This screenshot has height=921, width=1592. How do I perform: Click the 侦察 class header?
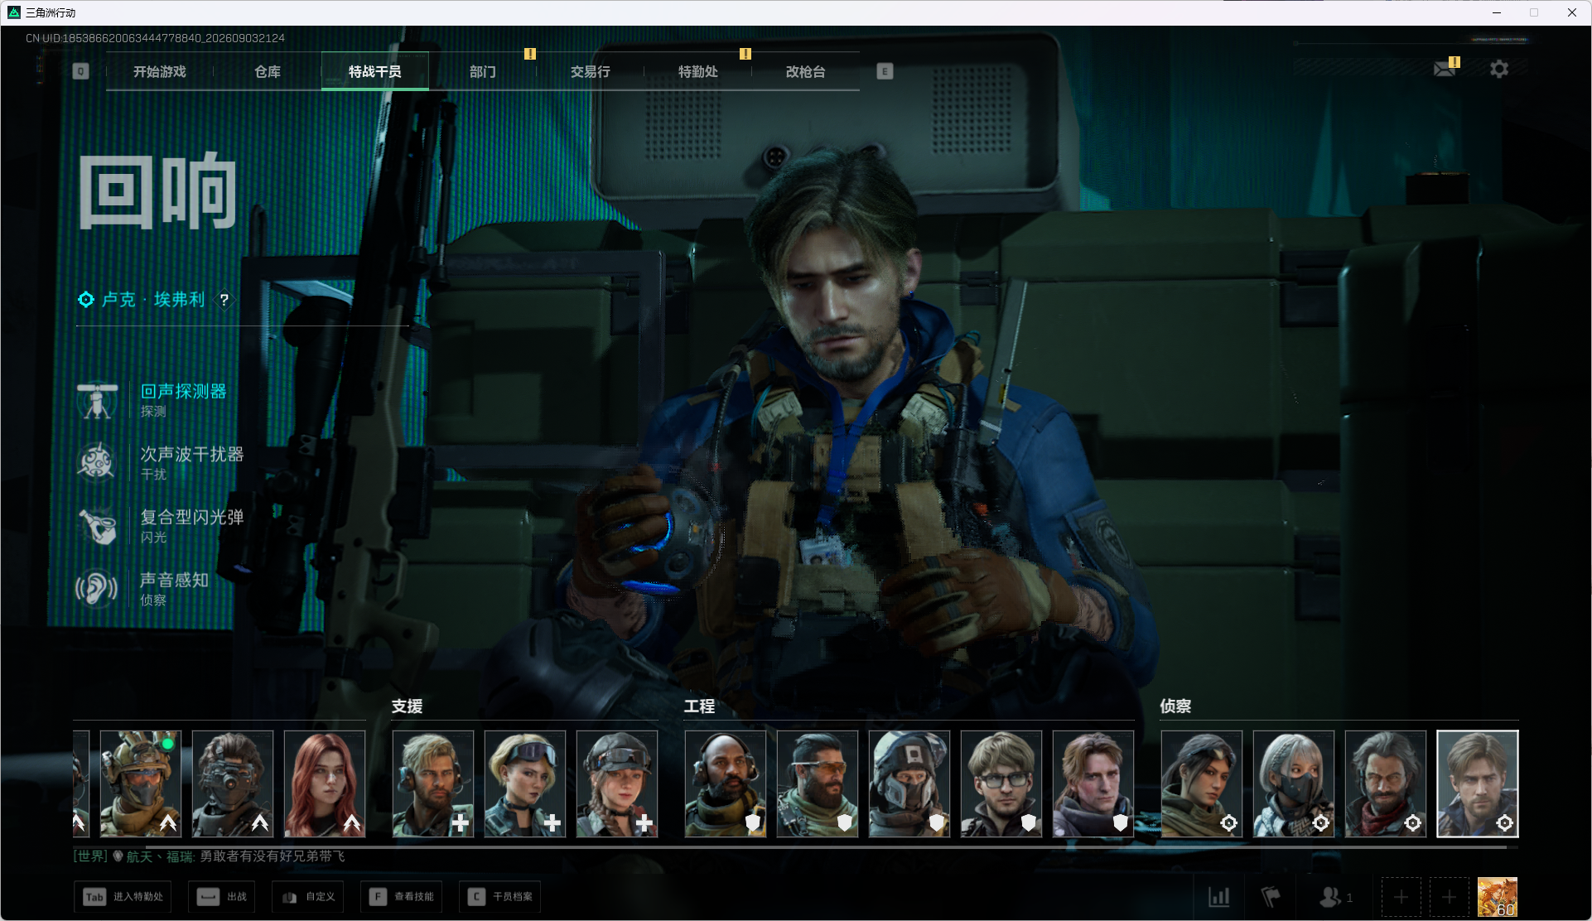point(1176,706)
